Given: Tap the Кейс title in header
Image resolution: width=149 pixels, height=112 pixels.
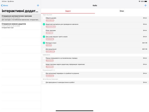Looking at the screenshot, I should click(x=95, y=5).
